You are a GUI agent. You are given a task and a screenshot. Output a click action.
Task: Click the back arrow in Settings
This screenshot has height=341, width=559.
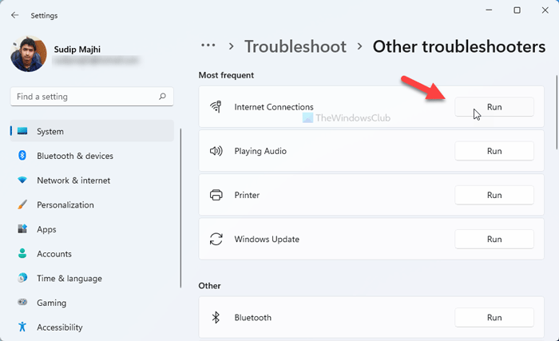click(14, 14)
